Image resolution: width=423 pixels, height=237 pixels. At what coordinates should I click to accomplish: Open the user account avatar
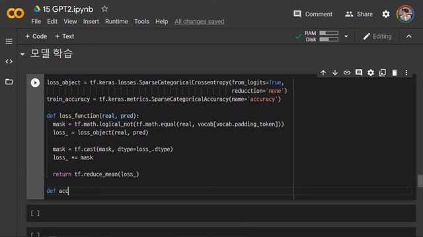pos(405,14)
